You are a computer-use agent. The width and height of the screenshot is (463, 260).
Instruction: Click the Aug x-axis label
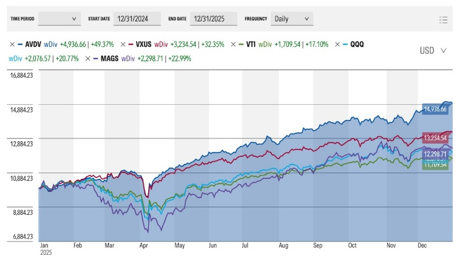tap(284, 246)
